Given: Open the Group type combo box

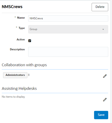Looking at the screenshot, I should pyautogui.click(x=68, y=29).
